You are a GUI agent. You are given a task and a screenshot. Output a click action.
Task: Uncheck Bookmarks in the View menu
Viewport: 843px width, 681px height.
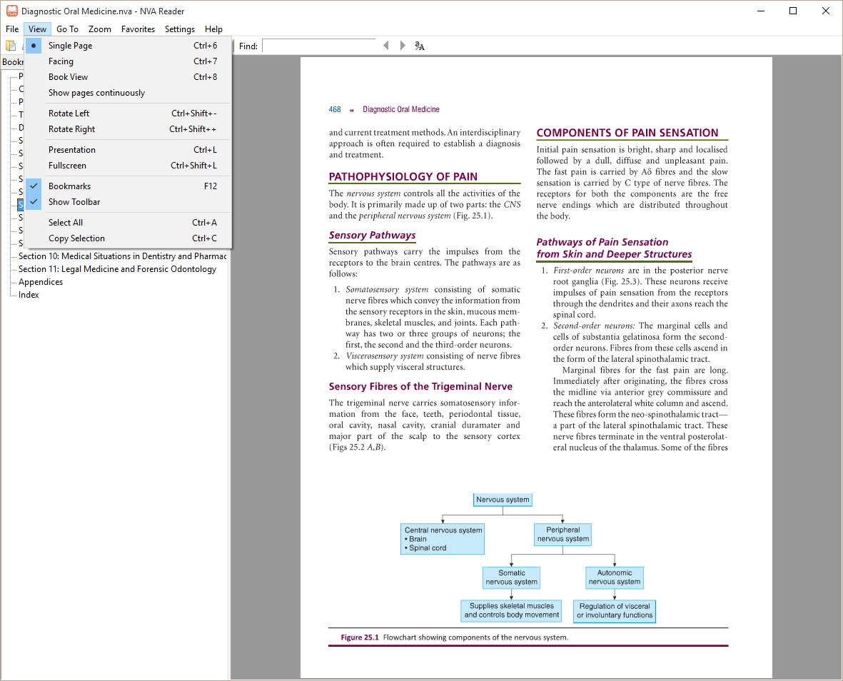click(69, 186)
